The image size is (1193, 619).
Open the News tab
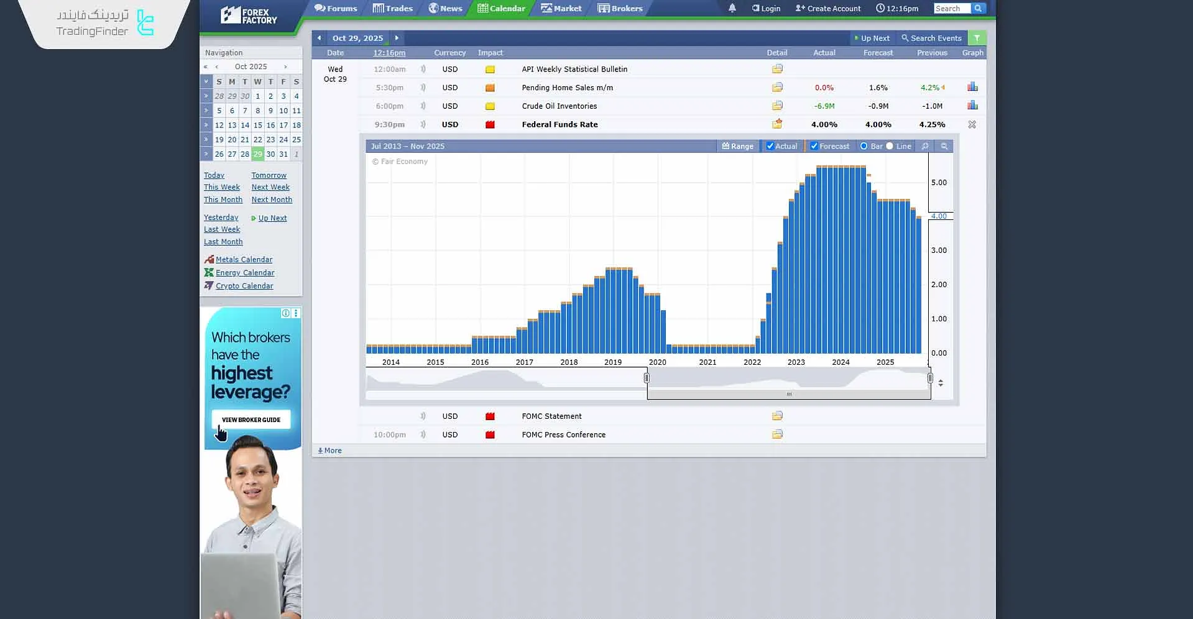[x=445, y=8]
